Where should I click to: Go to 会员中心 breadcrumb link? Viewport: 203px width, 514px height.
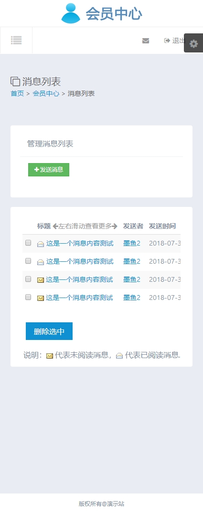point(46,93)
